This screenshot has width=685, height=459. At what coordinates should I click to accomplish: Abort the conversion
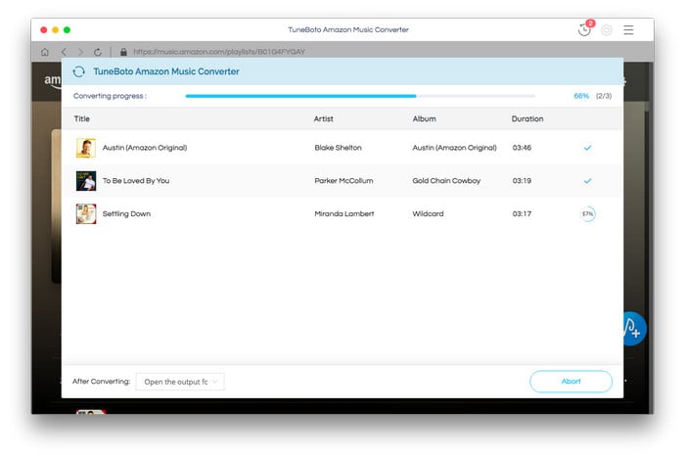[x=571, y=382]
